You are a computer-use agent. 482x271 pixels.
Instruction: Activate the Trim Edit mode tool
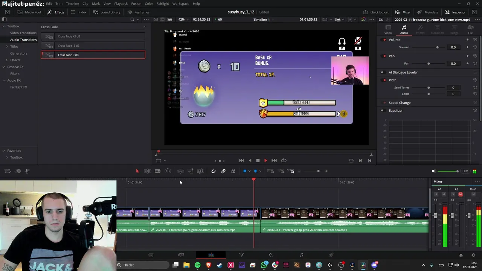point(148,171)
